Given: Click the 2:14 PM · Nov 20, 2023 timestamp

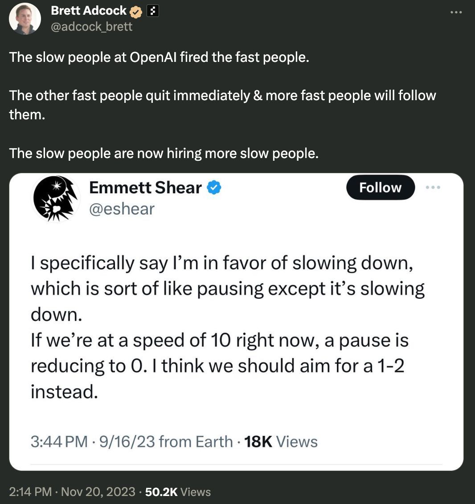Looking at the screenshot, I should point(72,492).
